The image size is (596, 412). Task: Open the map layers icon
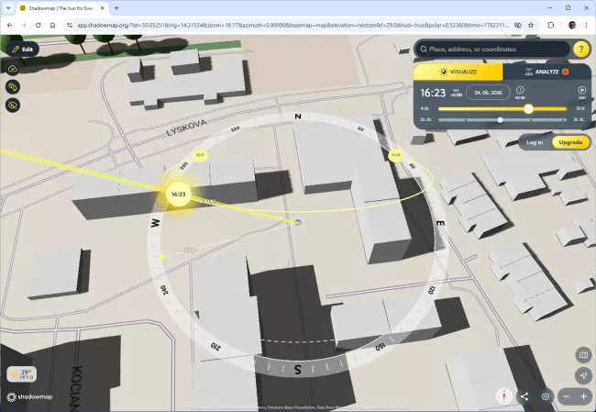583,355
